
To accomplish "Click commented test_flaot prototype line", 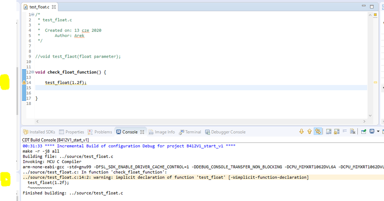I will pos(78,56).
